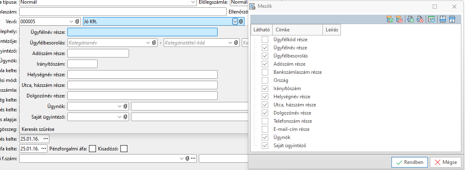
Task: Click Leírás column header
Action: 332,30
